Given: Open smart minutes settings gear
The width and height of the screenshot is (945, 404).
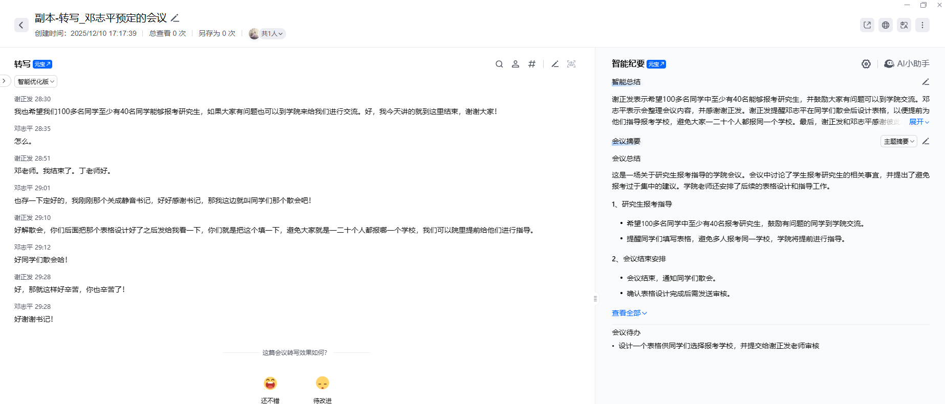Looking at the screenshot, I should click(866, 64).
